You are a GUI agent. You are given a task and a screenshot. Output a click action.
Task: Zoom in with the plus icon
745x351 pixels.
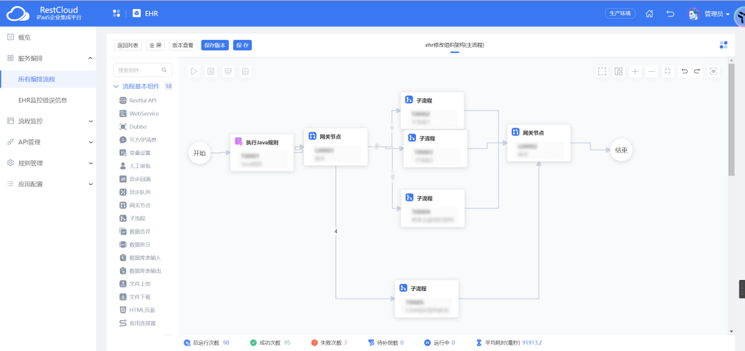[x=635, y=71]
